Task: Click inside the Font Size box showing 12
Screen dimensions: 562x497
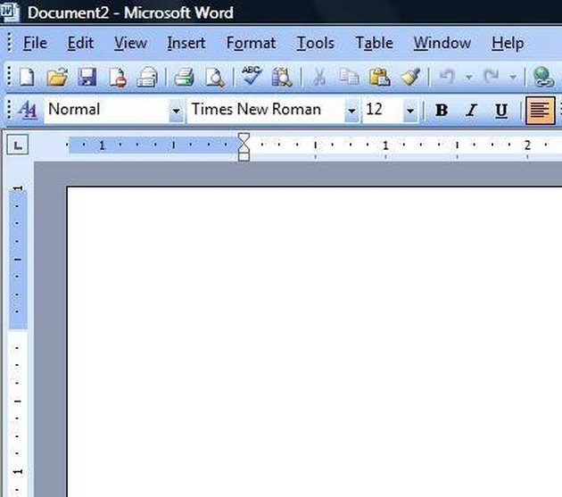Action: pos(384,110)
